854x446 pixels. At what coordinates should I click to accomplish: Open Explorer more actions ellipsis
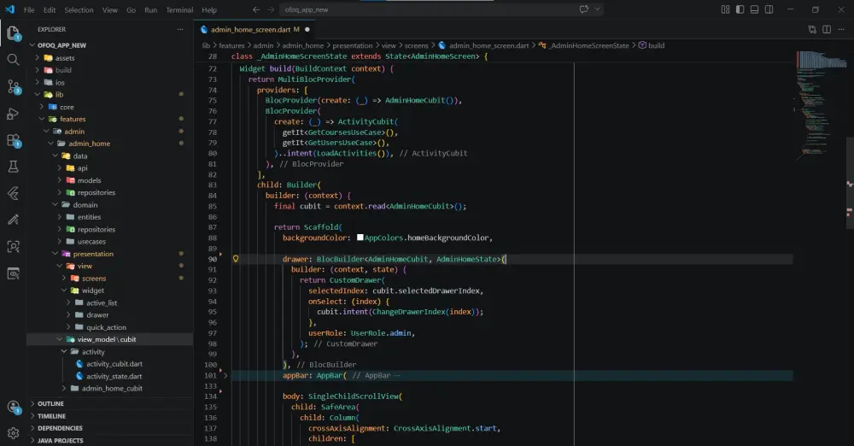click(180, 29)
